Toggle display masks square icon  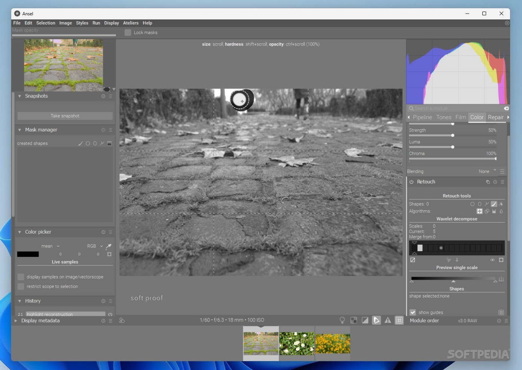501,260
